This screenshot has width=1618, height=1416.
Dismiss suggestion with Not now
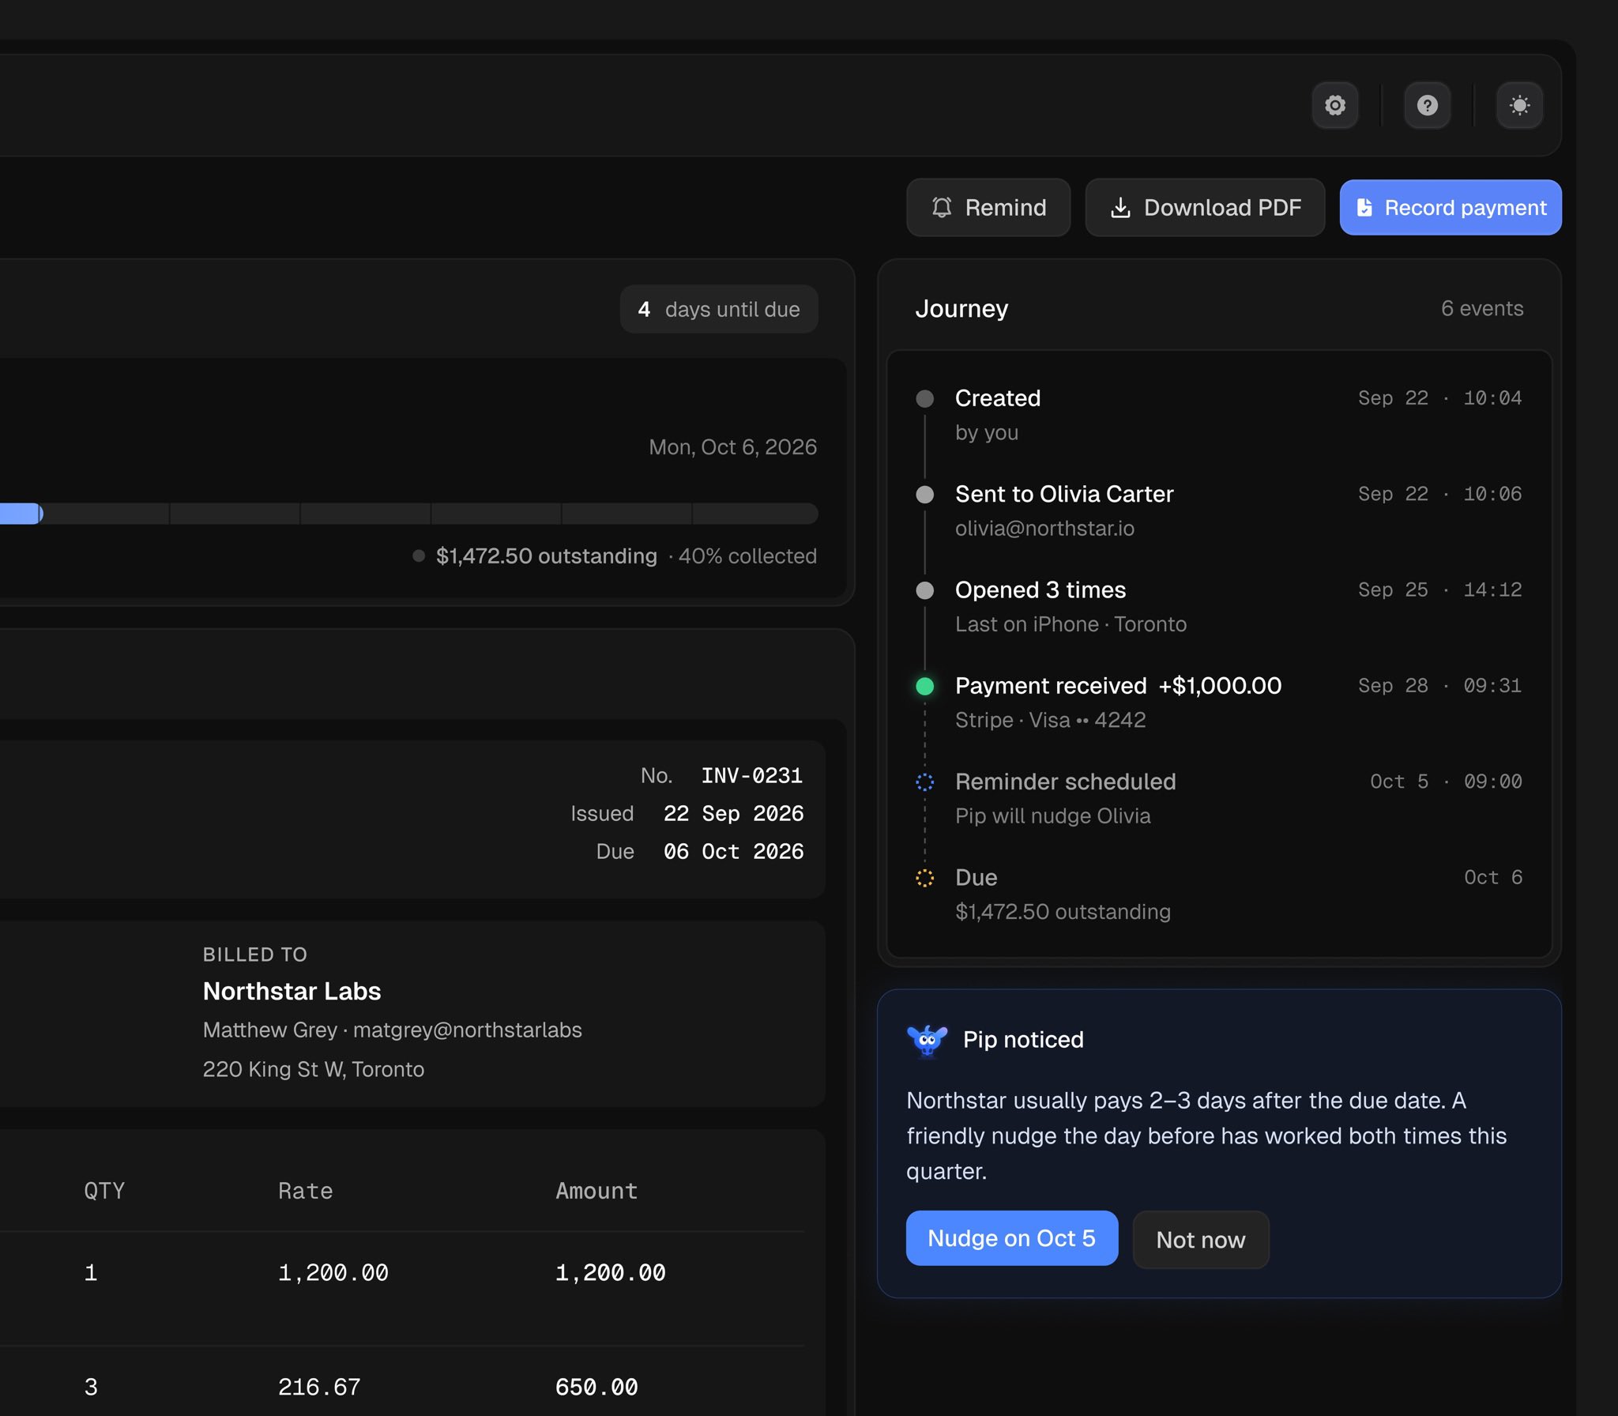point(1201,1240)
